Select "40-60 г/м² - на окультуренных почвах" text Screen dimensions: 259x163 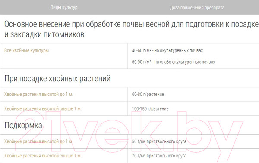click(x=167, y=50)
